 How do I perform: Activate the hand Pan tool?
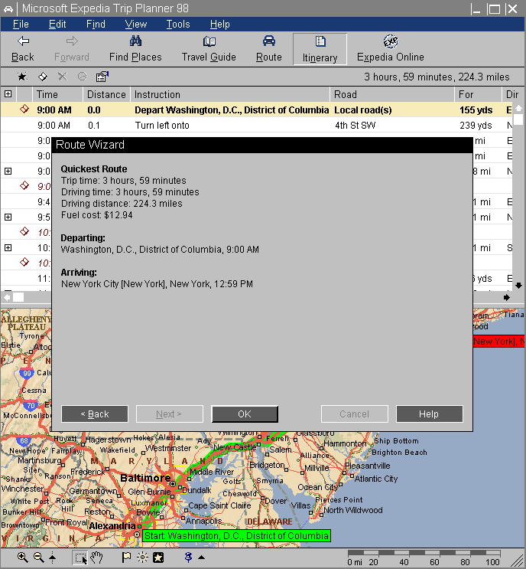click(x=97, y=558)
